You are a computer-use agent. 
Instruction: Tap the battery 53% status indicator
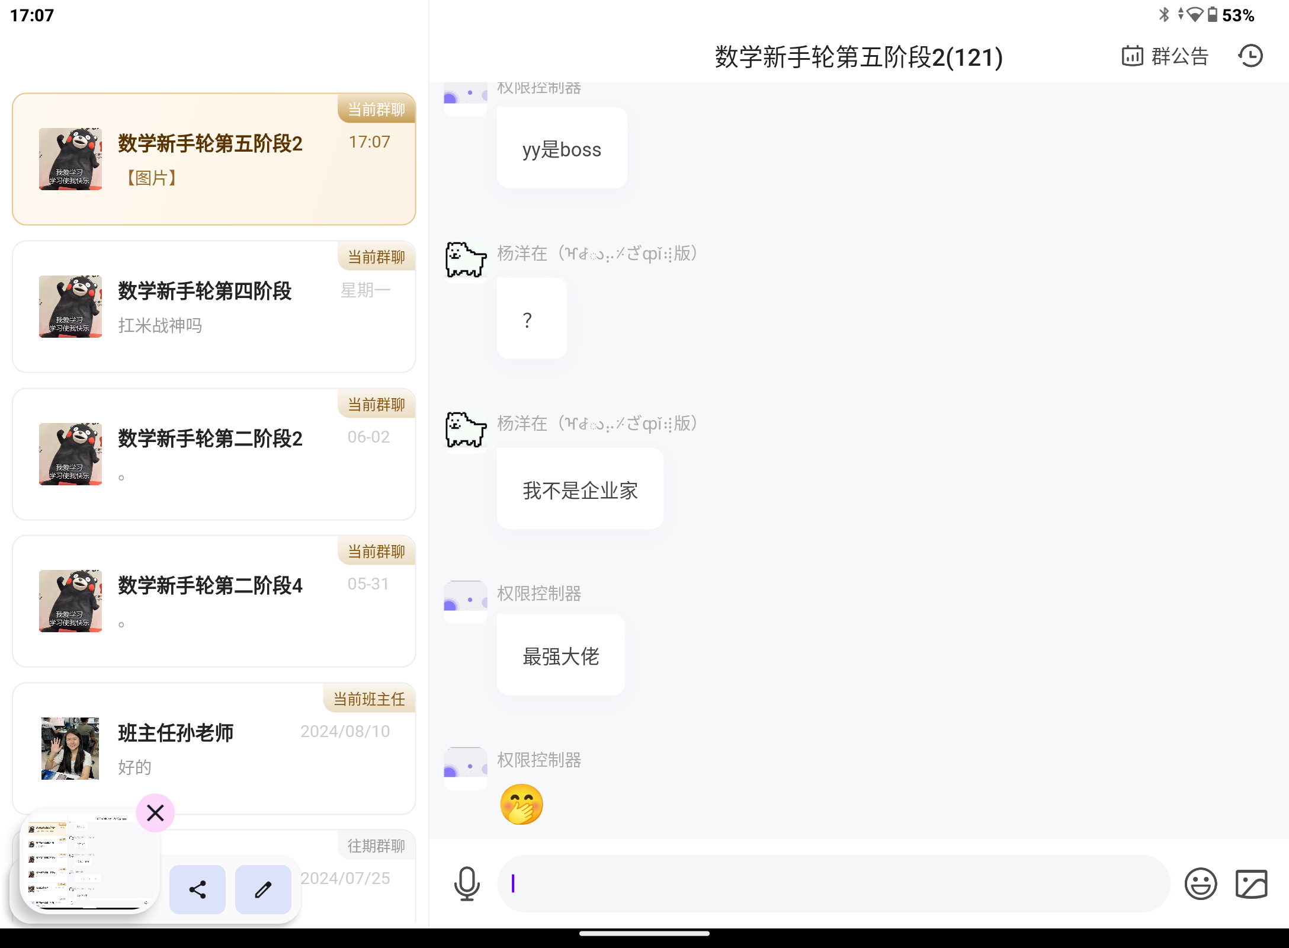1231,15
